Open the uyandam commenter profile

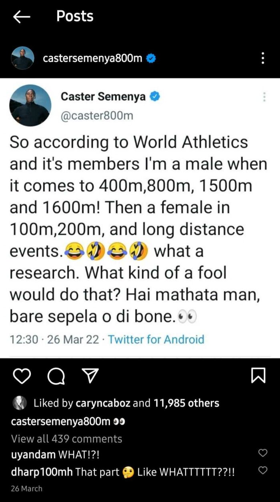click(x=33, y=454)
